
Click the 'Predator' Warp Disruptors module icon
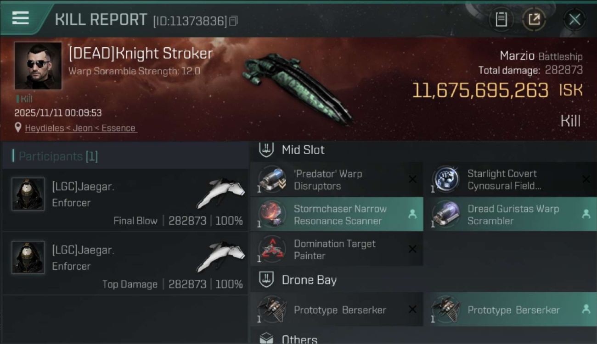click(x=272, y=179)
